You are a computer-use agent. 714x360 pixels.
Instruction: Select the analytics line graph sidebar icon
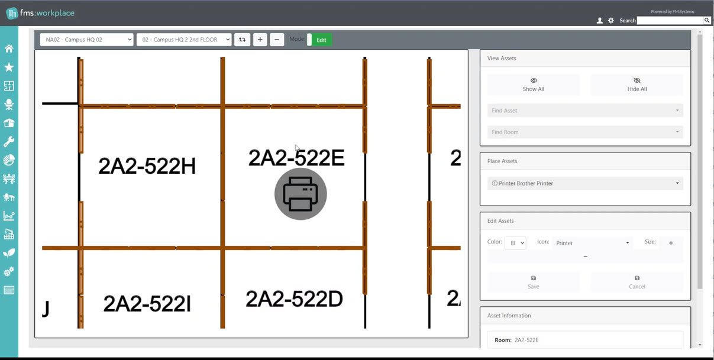tap(8, 215)
